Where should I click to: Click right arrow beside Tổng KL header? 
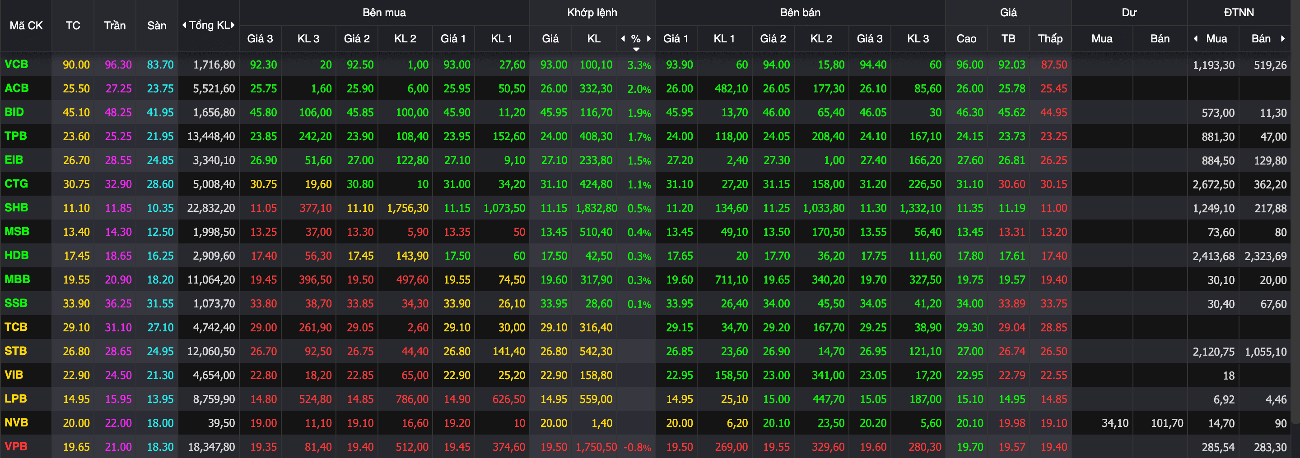click(x=233, y=25)
